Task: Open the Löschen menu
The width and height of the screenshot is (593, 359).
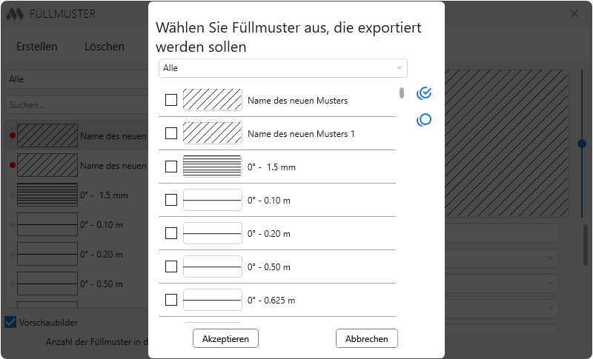Action: tap(105, 46)
